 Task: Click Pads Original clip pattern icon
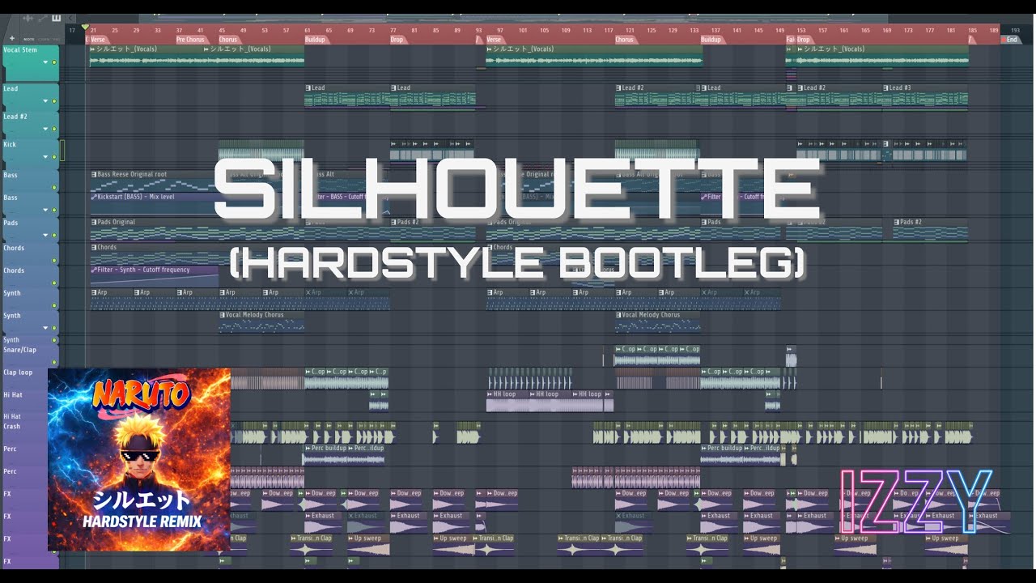(94, 222)
